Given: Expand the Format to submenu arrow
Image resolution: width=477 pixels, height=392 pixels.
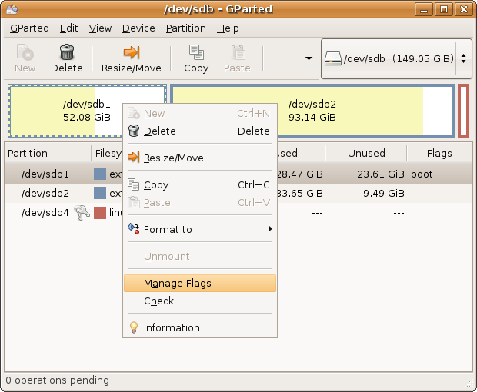Looking at the screenshot, I should point(270,228).
